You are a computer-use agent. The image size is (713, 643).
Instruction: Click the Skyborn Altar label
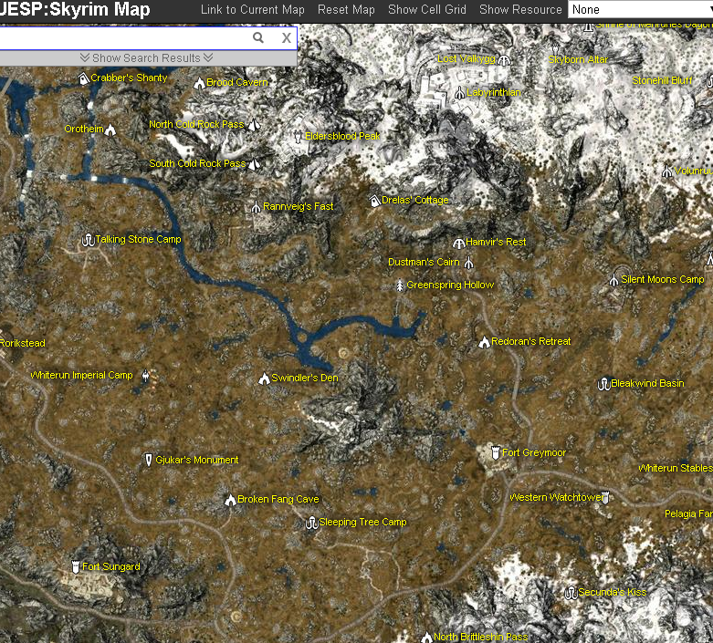click(x=578, y=59)
